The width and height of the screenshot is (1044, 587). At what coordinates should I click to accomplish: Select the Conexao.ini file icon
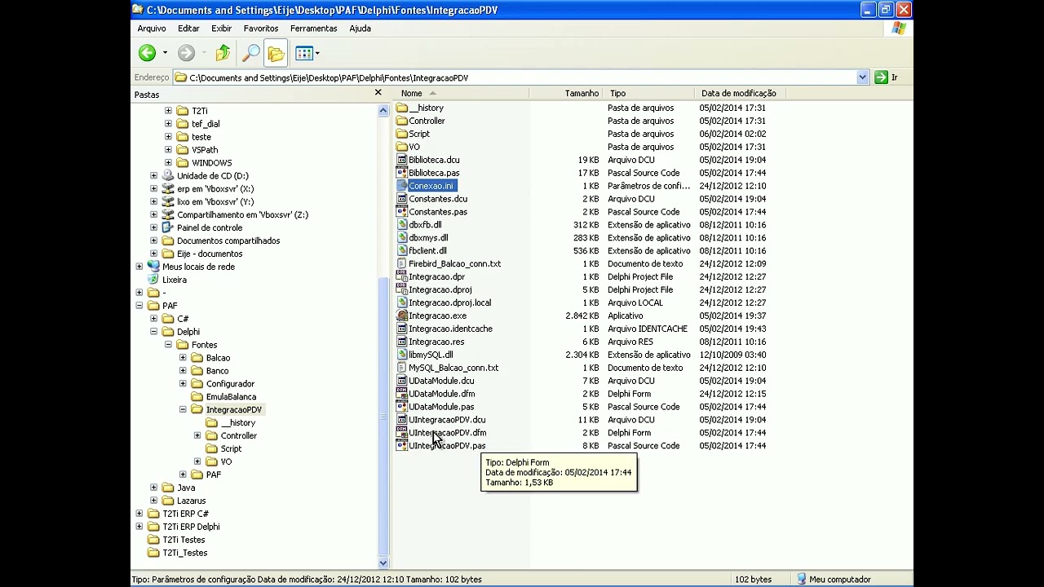pos(401,186)
